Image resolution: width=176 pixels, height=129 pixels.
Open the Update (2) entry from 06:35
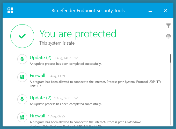click(x=41, y=98)
